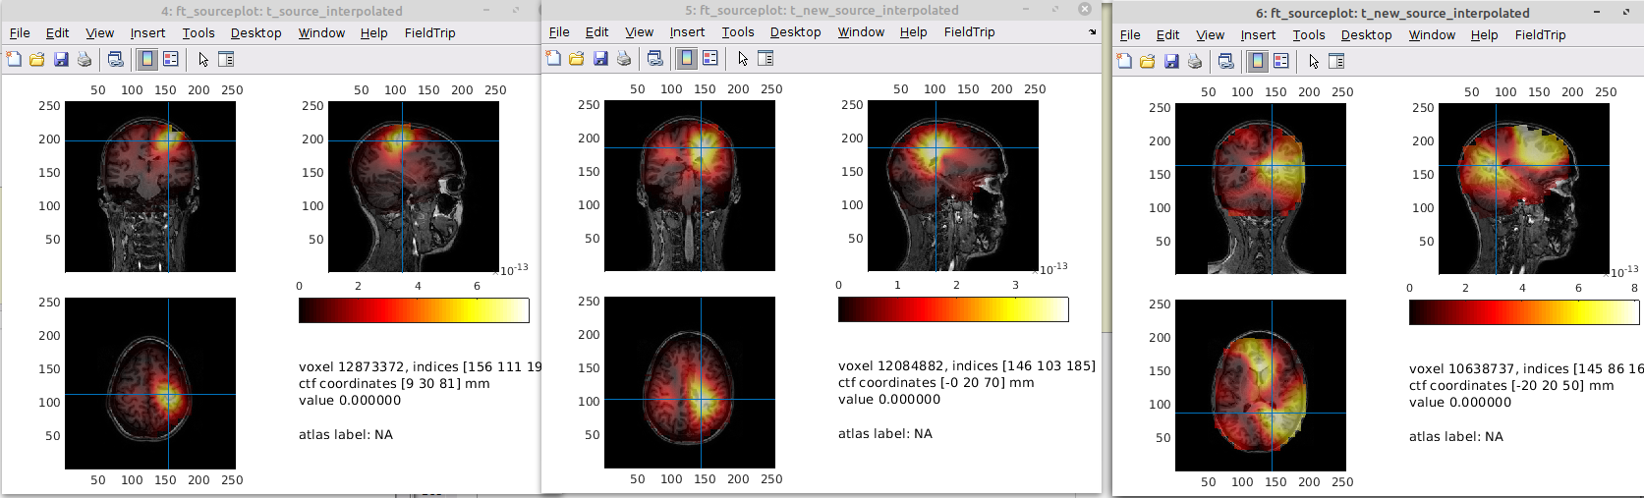
Task: Click axial brain slice in figure 5
Action: pos(690,382)
